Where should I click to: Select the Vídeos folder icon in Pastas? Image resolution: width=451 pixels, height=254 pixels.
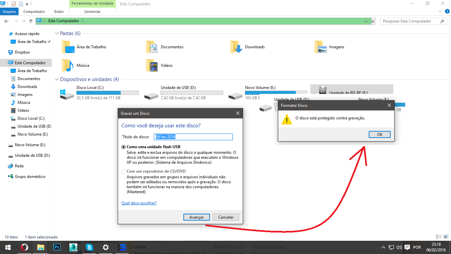153,65
